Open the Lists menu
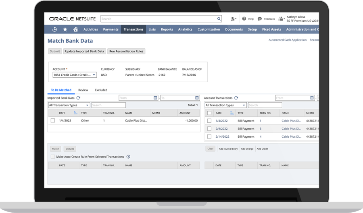Viewport: 363px width, 213px height. pyautogui.click(x=152, y=29)
